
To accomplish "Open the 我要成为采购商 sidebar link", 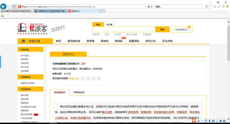I will (x=27, y=83).
